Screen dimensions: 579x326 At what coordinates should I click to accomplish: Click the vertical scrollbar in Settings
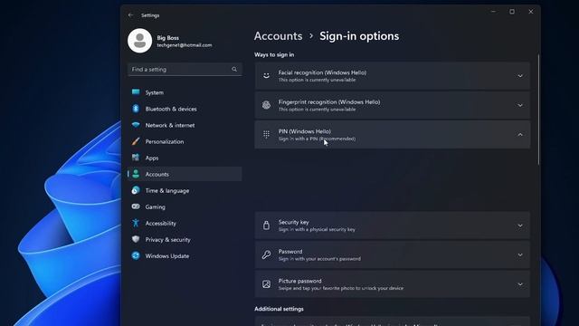(539, 109)
